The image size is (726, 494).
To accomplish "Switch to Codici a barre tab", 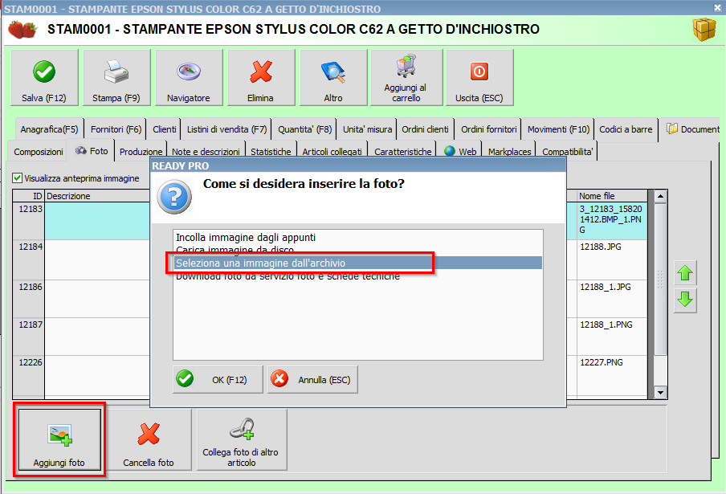I will click(x=626, y=129).
